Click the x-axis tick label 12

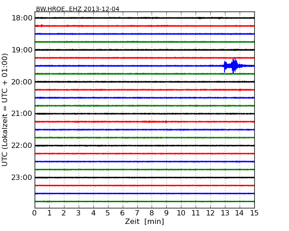point(210,213)
